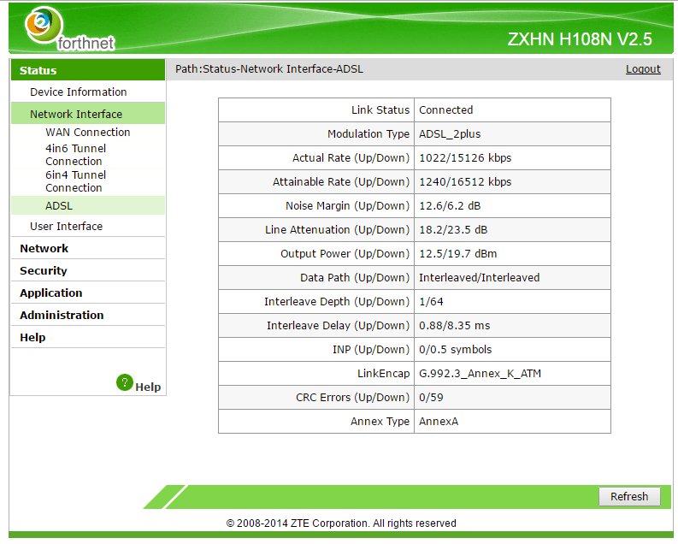Click the 12.5/19.7 dBm value

(x=458, y=254)
